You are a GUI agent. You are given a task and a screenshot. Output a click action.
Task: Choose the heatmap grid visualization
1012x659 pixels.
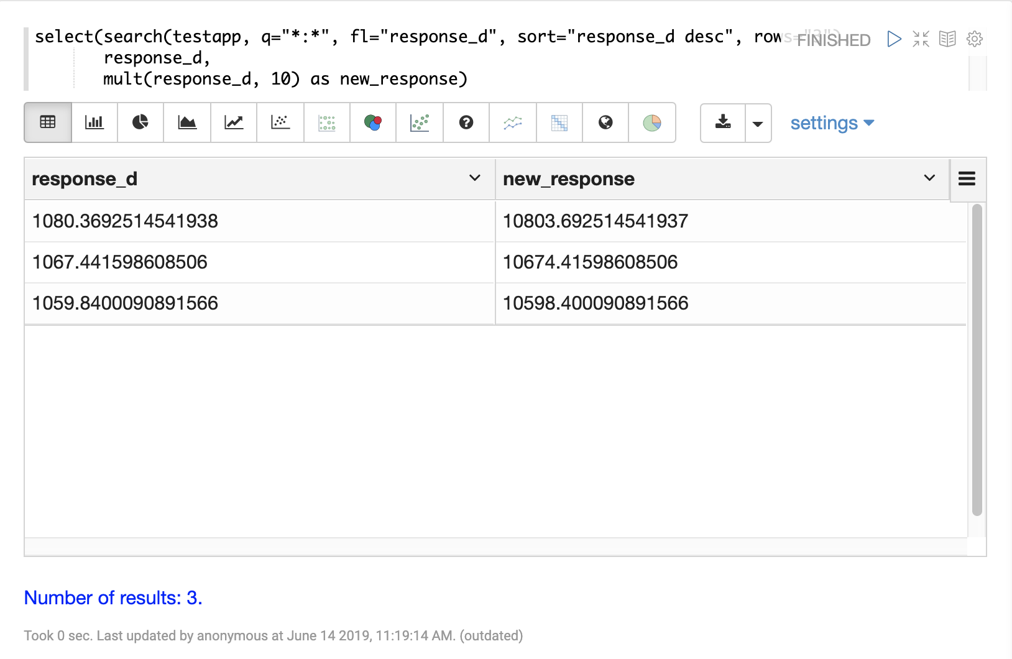[559, 122]
